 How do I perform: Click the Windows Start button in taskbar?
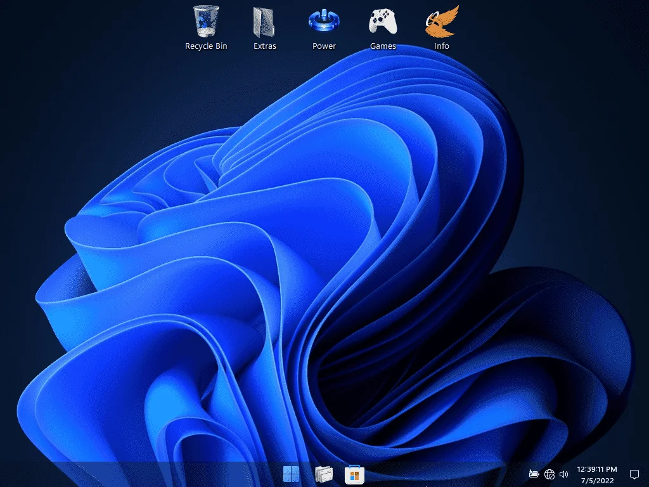point(291,474)
